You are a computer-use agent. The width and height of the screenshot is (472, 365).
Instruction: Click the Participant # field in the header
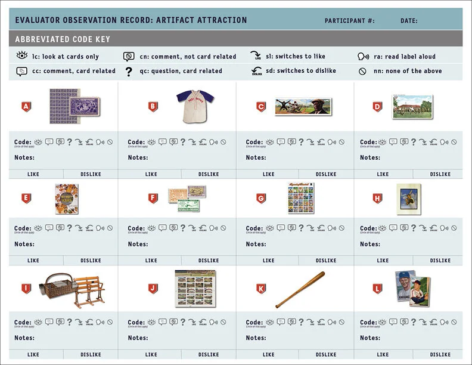350,21
